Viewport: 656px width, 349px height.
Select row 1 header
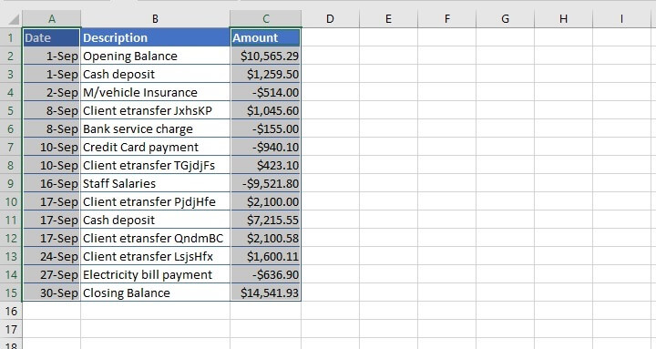pyautogui.click(x=11, y=37)
